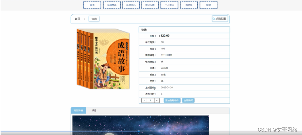Open the 客服 chat menu item
The image size is (302, 135).
208,5
